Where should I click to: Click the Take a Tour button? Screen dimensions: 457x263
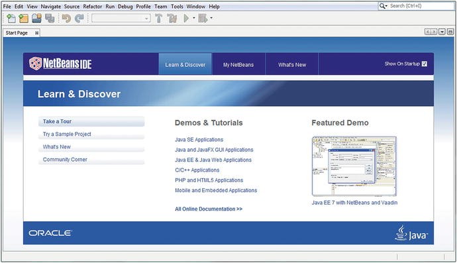[x=91, y=121]
